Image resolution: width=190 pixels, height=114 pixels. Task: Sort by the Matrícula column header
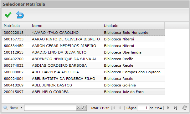click(16, 26)
